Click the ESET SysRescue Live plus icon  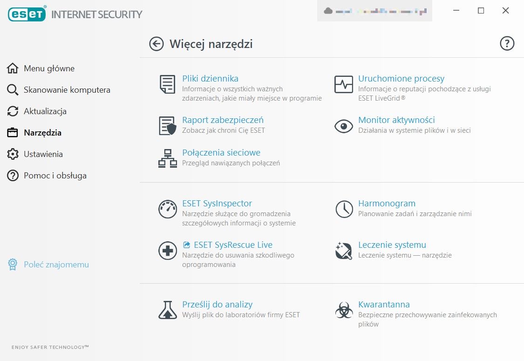(167, 250)
